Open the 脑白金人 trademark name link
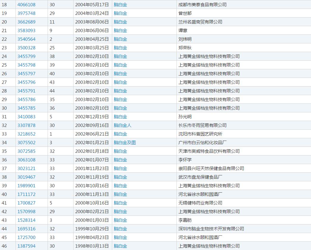 coord(123,125)
